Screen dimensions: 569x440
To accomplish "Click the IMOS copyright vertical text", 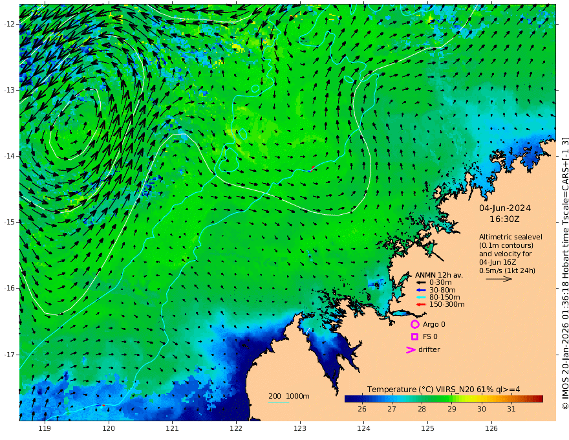I will point(565,272).
